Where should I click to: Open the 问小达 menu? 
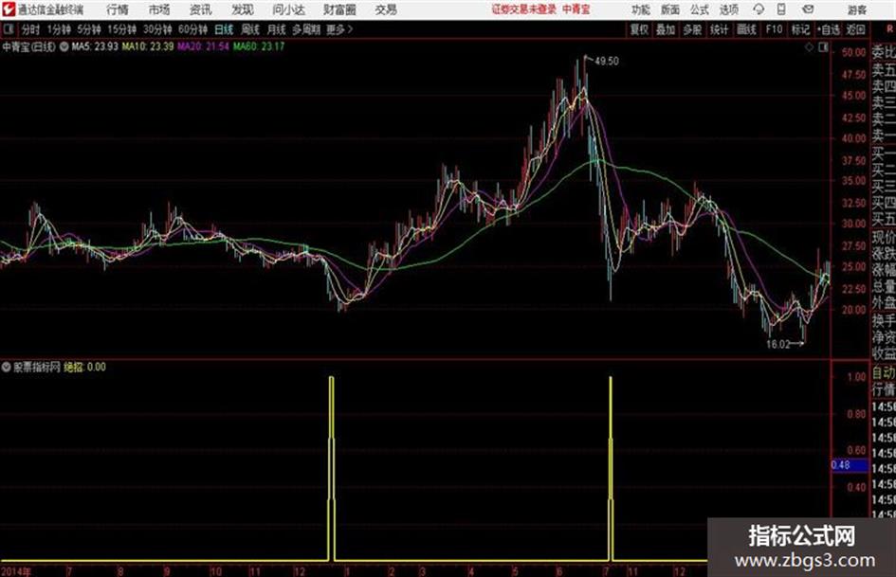288,9
